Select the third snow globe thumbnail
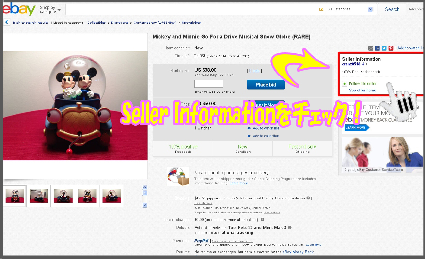The width and height of the screenshot is (425, 259). (63, 196)
